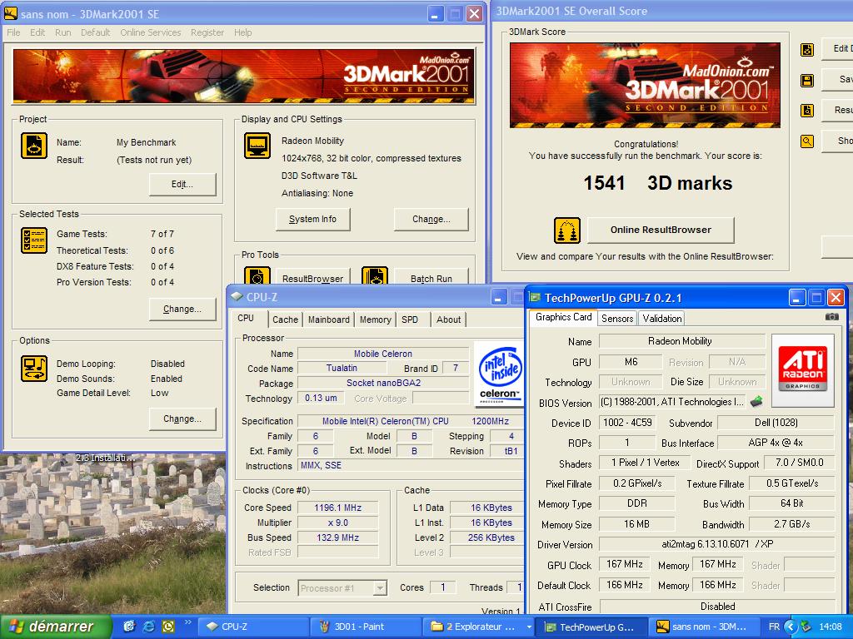Screen dimensions: 853x639
Task: Open the Register menu in 3DMark2001
Action: click(207, 32)
